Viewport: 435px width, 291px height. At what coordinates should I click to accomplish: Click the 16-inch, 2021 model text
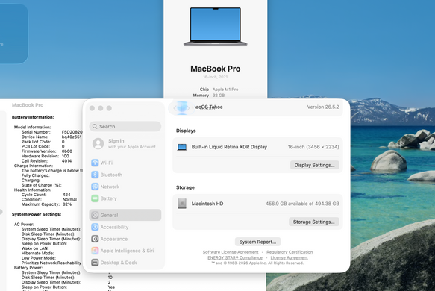click(216, 77)
